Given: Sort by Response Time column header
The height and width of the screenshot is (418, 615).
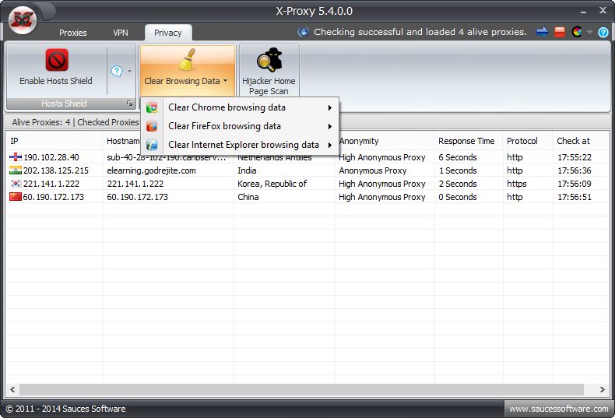Looking at the screenshot, I should tap(469, 141).
